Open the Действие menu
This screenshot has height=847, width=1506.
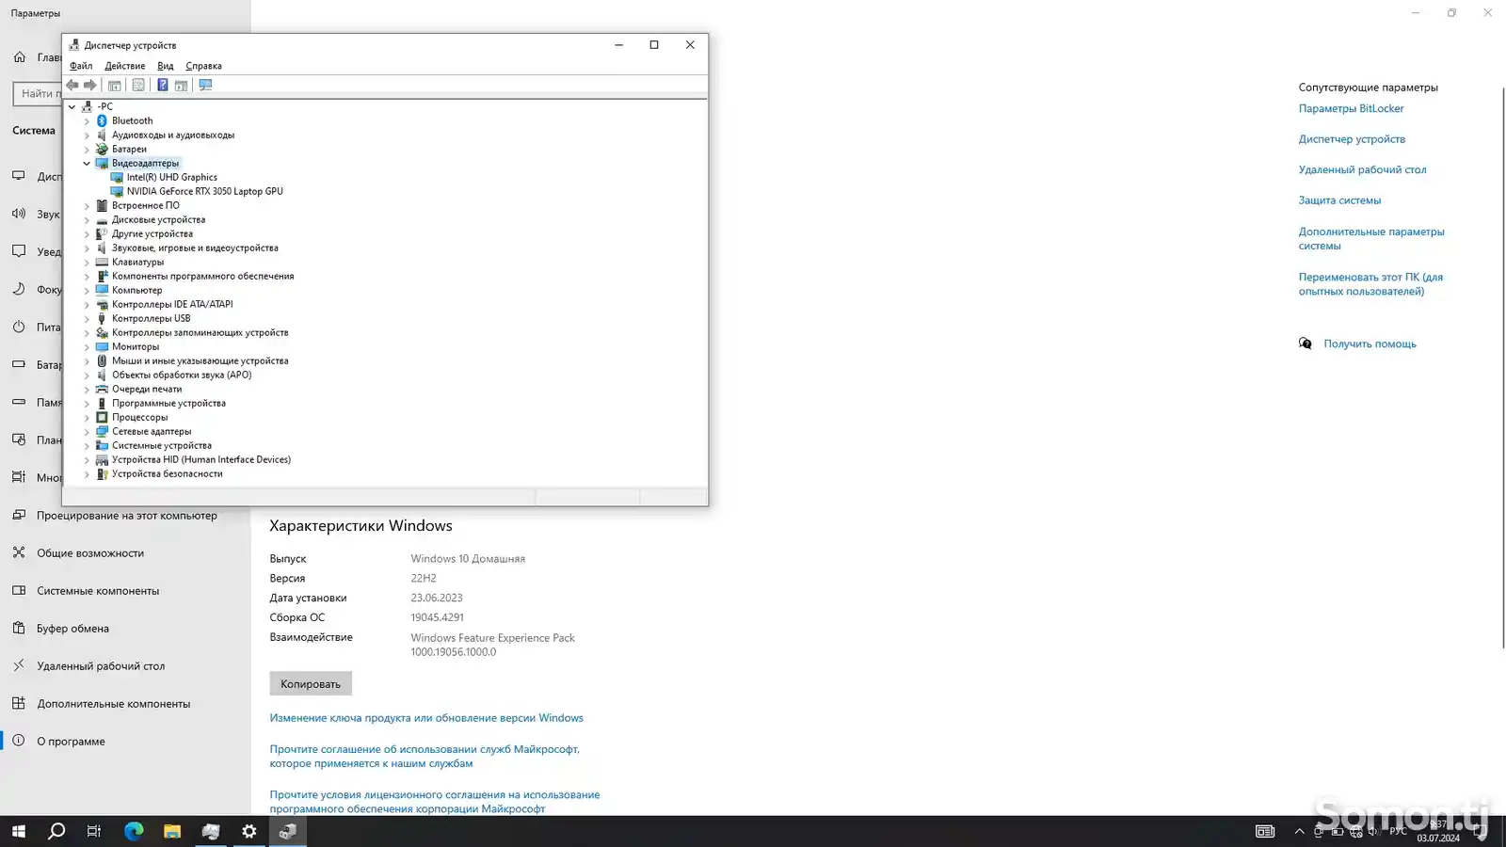coord(125,66)
